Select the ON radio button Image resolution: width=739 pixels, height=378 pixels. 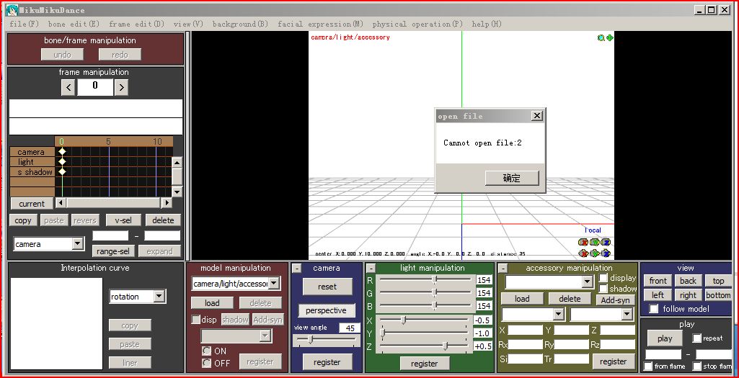pyautogui.click(x=206, y=351)
